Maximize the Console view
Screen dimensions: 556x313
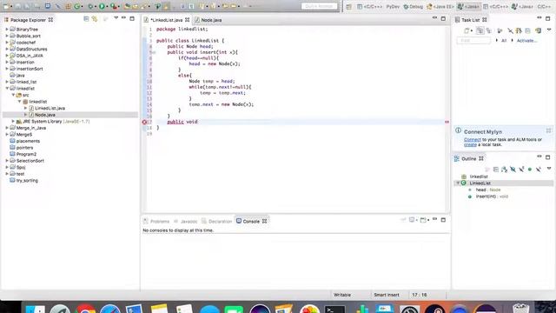443,220
